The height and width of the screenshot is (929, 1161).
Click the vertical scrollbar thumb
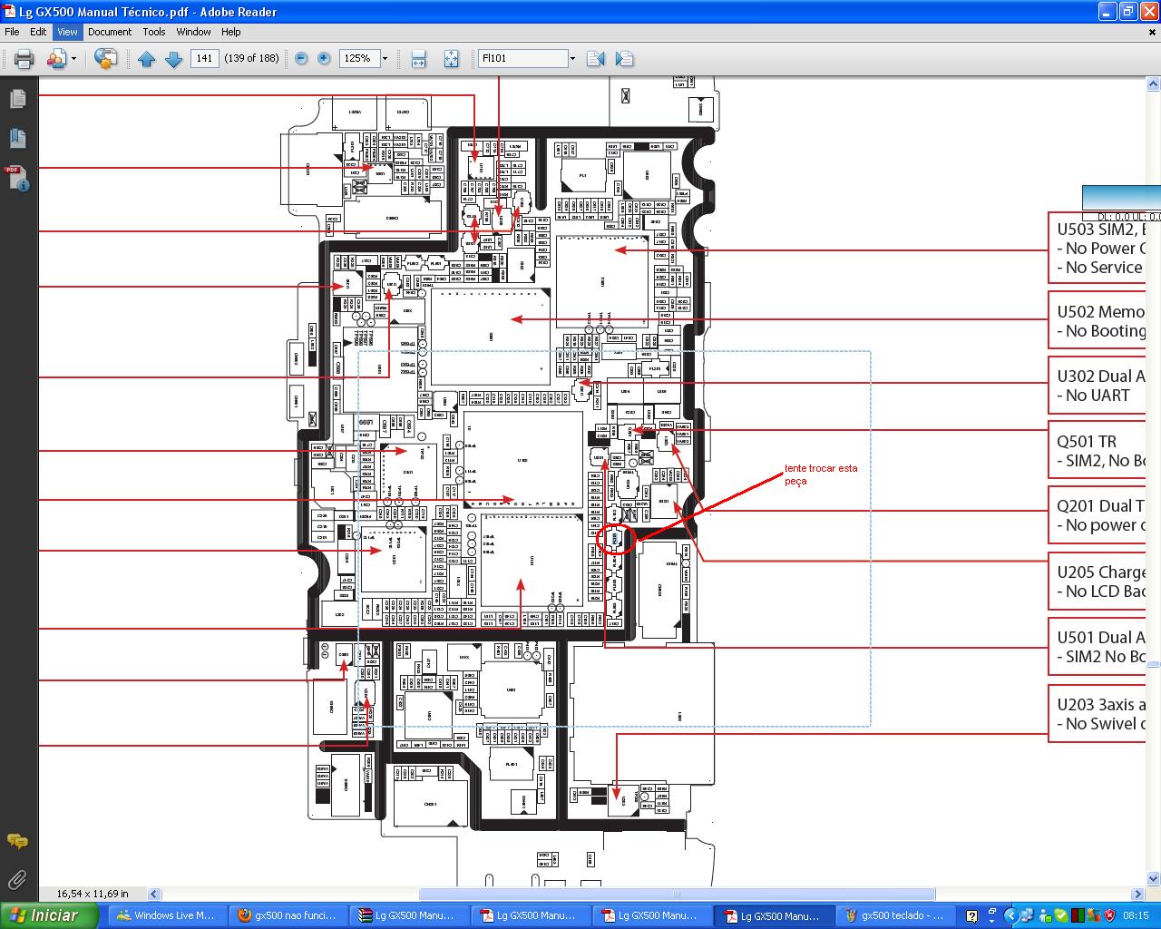pos(1153,663)
